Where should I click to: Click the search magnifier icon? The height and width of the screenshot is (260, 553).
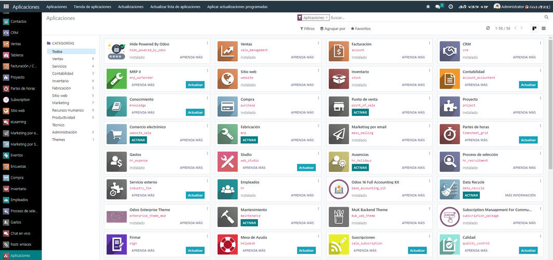[x=546, y=17]
